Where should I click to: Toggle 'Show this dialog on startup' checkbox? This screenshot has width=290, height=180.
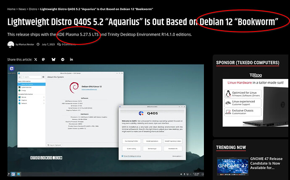click(x=122, y=156)
